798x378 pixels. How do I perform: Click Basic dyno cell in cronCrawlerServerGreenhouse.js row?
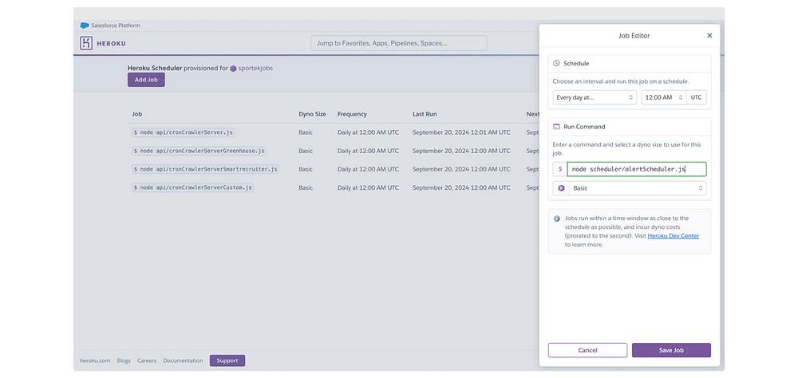pos(306,151)
